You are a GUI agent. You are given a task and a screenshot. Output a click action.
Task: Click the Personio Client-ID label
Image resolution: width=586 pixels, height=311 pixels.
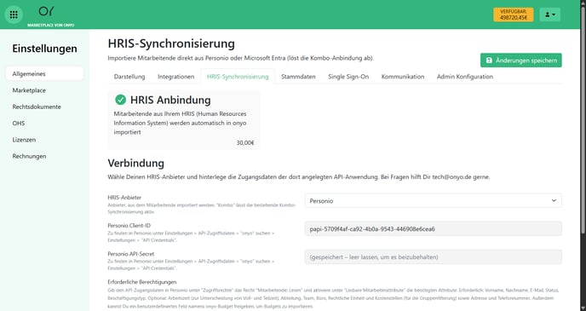(129, 226)
